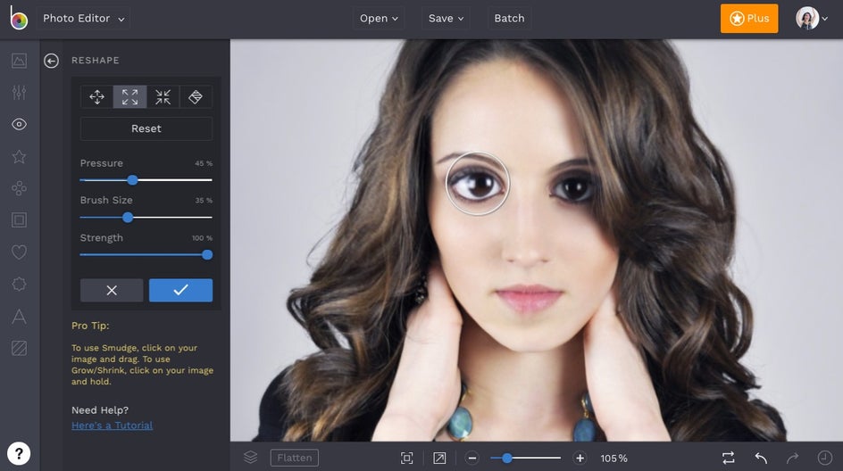Open the user profile avatar menu
Image resolution: width=843 pixels, height=471 pixels.
click(x=811, y=18)
